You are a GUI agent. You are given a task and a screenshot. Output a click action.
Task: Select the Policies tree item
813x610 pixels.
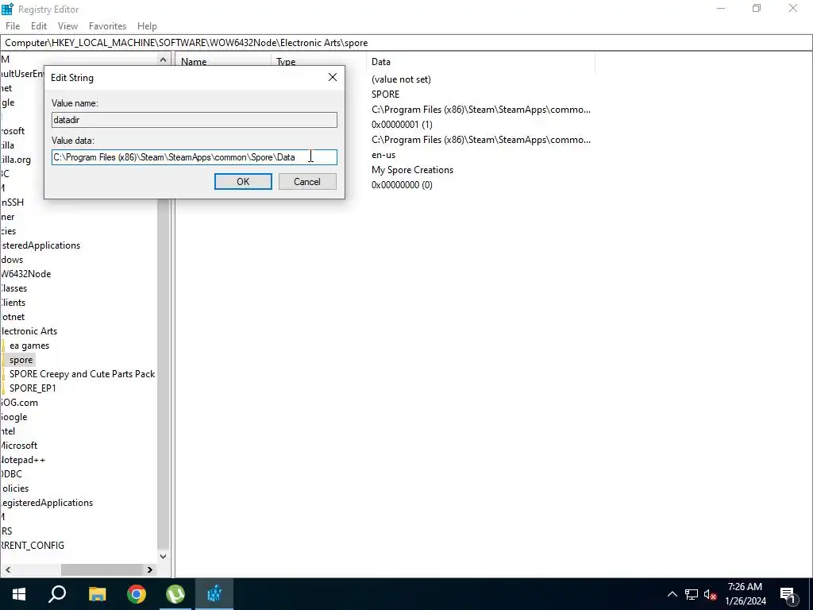click(14, 488)
